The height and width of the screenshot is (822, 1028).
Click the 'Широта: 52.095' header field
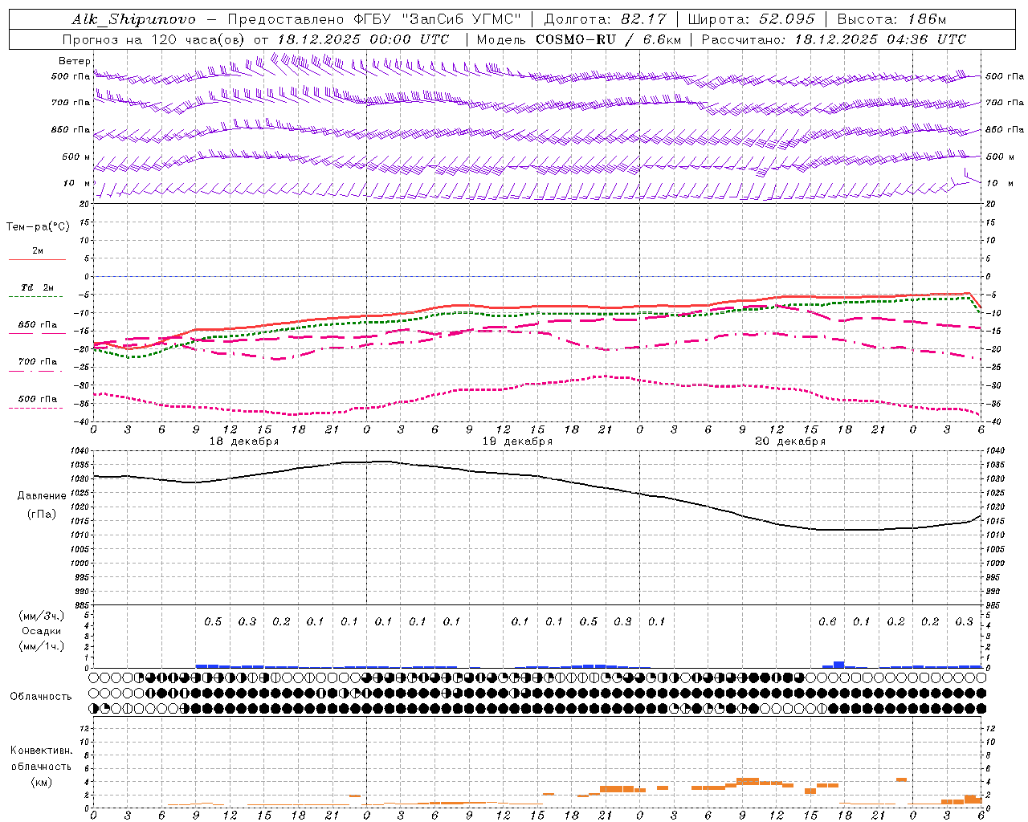point(752,19)
